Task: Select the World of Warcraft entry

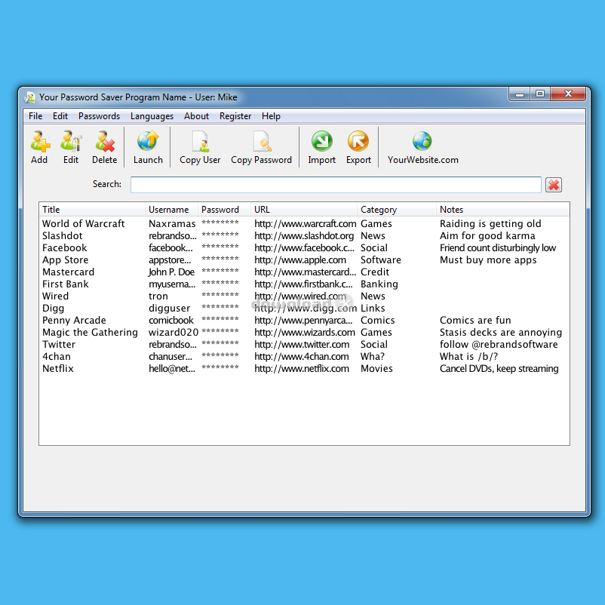Action: (x=83, y=224)
